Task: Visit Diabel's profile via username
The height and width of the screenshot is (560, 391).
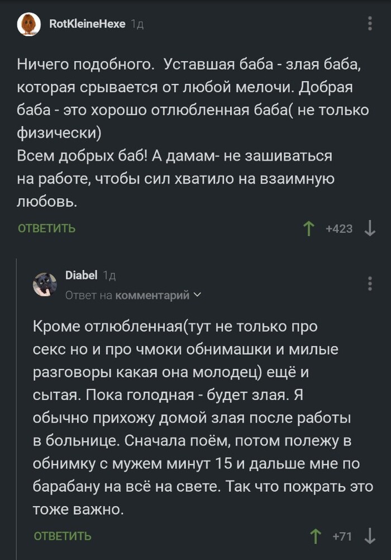Action: tap(82, 275)
